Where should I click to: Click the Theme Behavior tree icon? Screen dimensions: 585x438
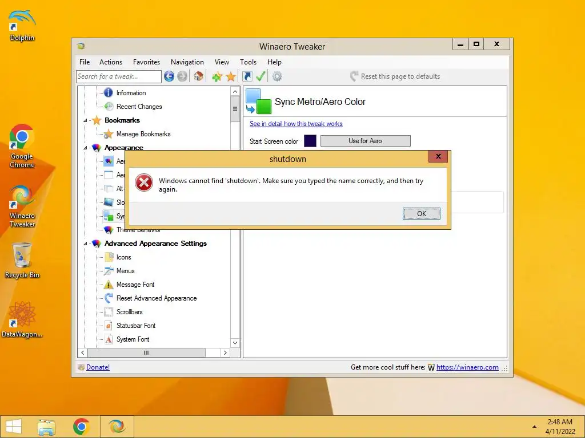point(109,230)
